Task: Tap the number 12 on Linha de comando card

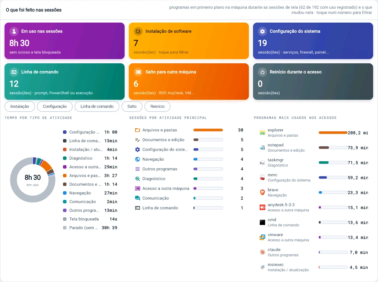Action: tap(14, 84)
